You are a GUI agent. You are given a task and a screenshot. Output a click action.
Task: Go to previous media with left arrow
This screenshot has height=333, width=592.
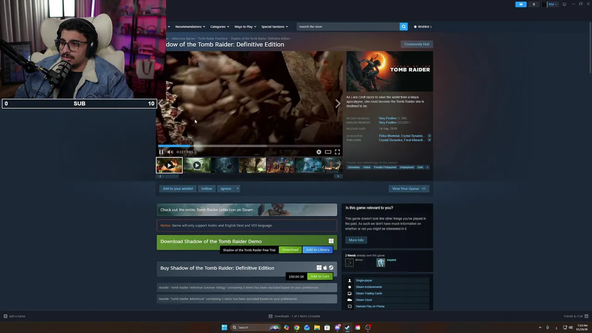[161, 104]
